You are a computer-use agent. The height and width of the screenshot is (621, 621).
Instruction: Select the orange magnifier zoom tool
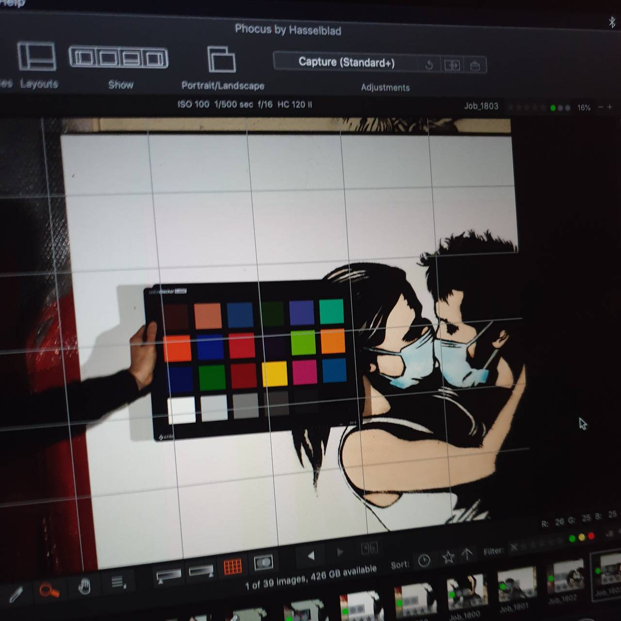coord(49,590)
